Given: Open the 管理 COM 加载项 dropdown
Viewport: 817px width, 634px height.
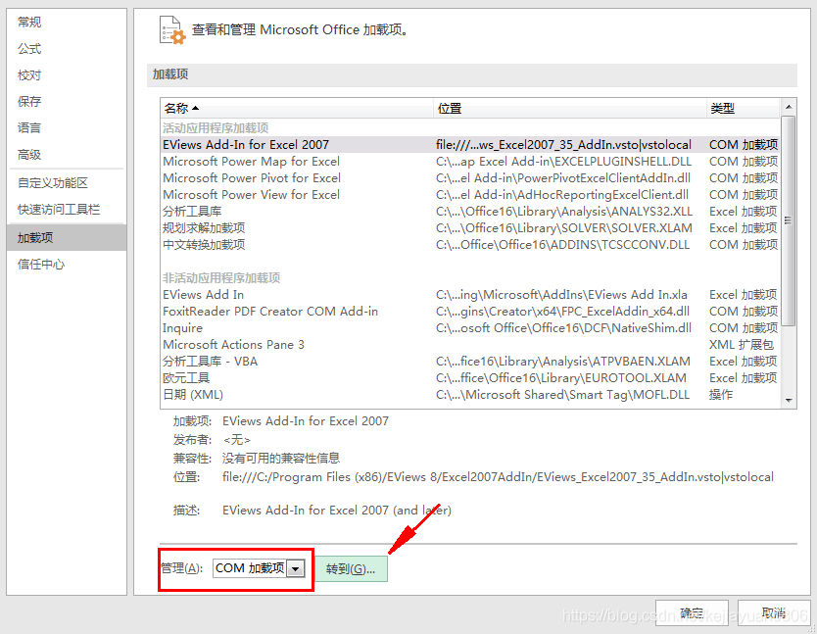Looking at the screenshot, I should [259, 567].
